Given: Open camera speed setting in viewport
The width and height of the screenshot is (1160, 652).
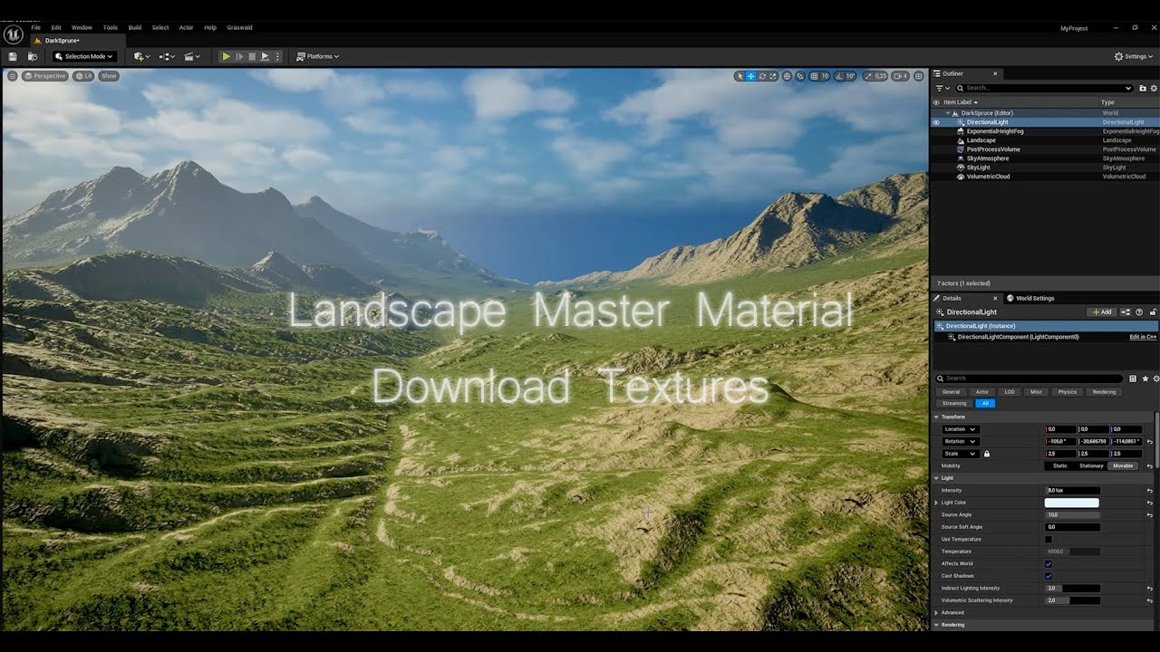Looking at the screenshot, I should [x=901, y=76].
